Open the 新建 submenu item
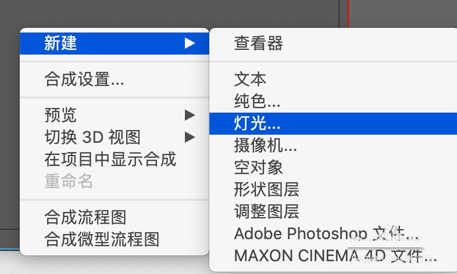 click(114, 44)
